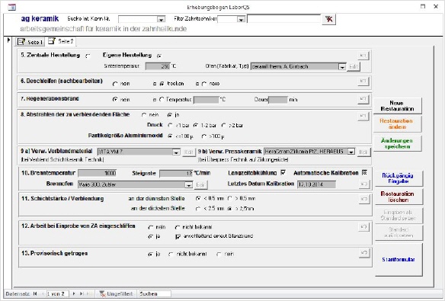Undo section 6 Beschleifen entries
This screenshot has height=301, width=445.
pos(363,81)
